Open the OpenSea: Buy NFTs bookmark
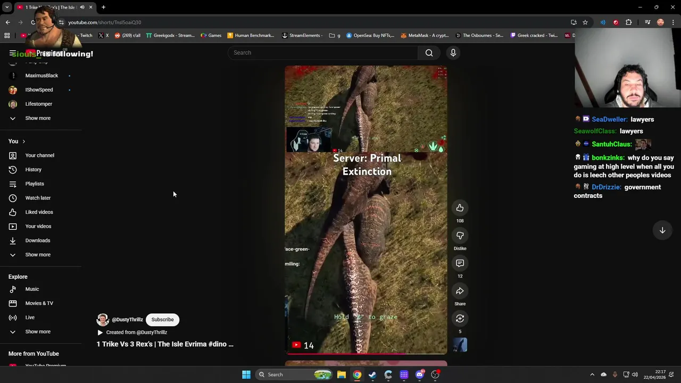 (370, 36)
